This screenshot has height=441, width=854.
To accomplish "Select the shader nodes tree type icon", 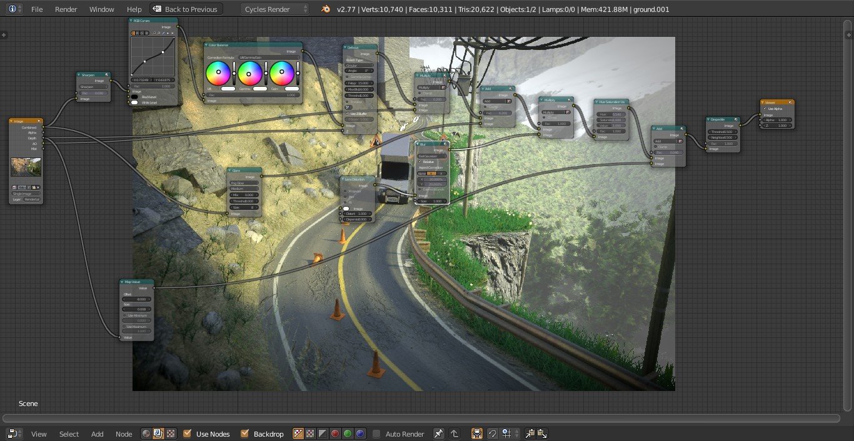I will 146,434.
